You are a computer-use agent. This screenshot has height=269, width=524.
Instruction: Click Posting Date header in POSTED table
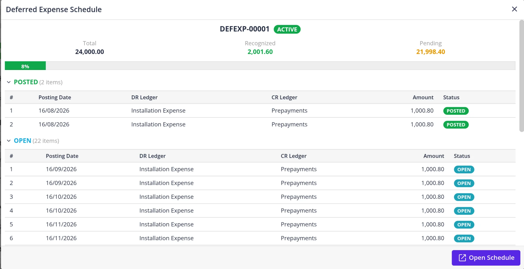tap(55, 97)
